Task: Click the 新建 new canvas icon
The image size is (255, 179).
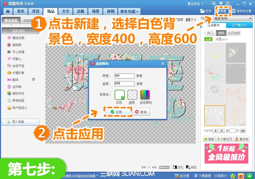Action: pyautogui.click(x=223, y=11)
